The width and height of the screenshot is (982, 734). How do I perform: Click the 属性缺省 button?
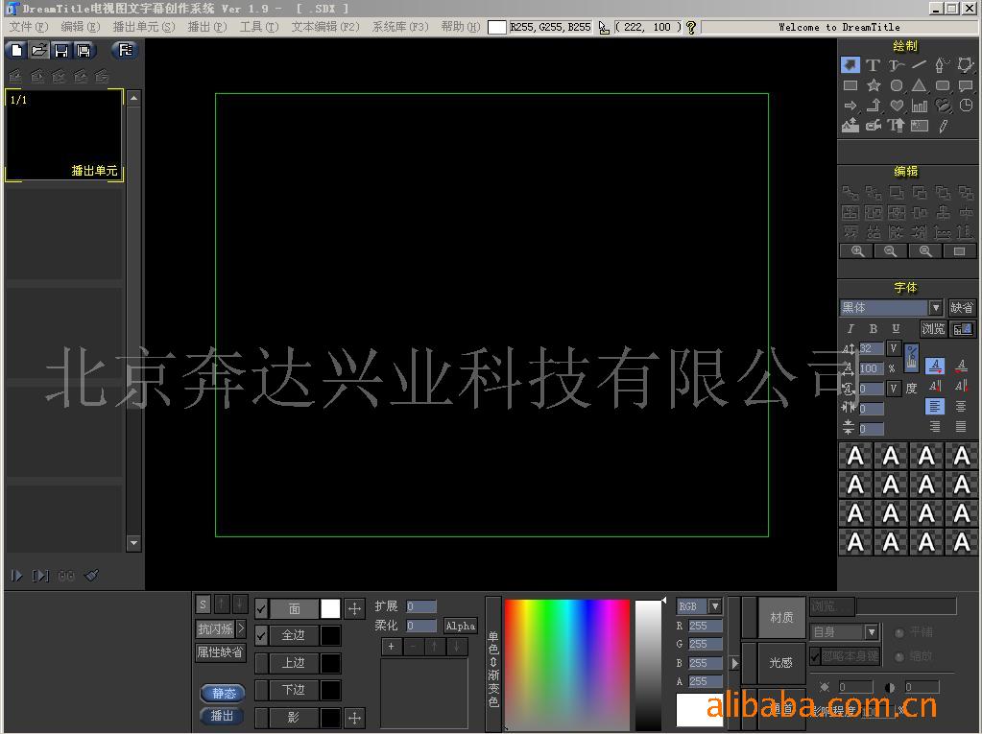221,652
